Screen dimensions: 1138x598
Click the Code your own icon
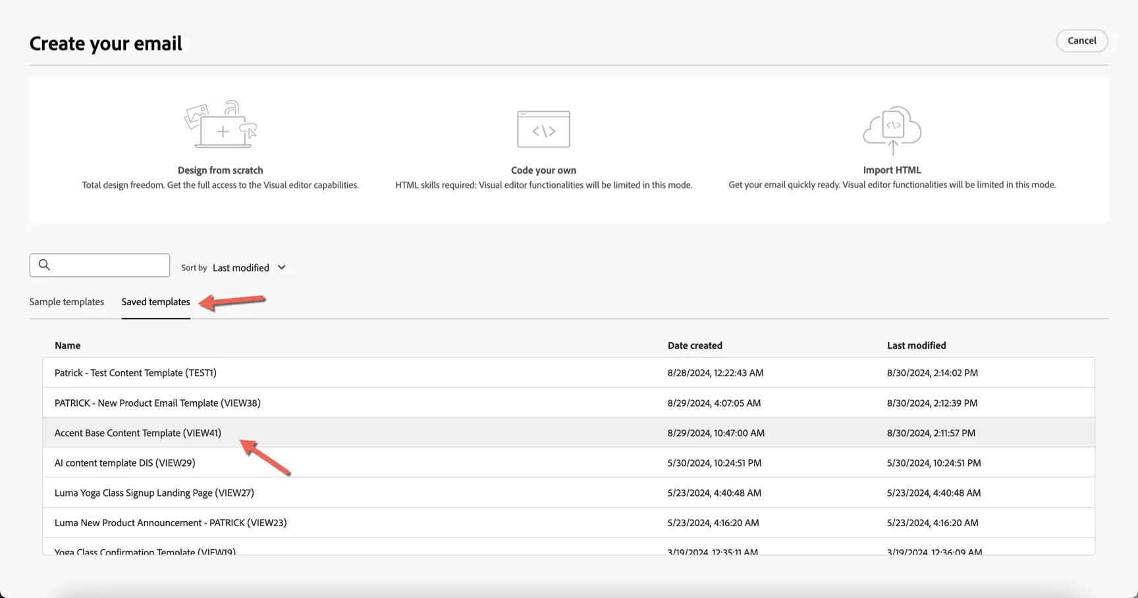pos(543,129)
